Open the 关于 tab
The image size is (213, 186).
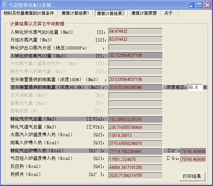pyautogui.click(x=169, y=13)
